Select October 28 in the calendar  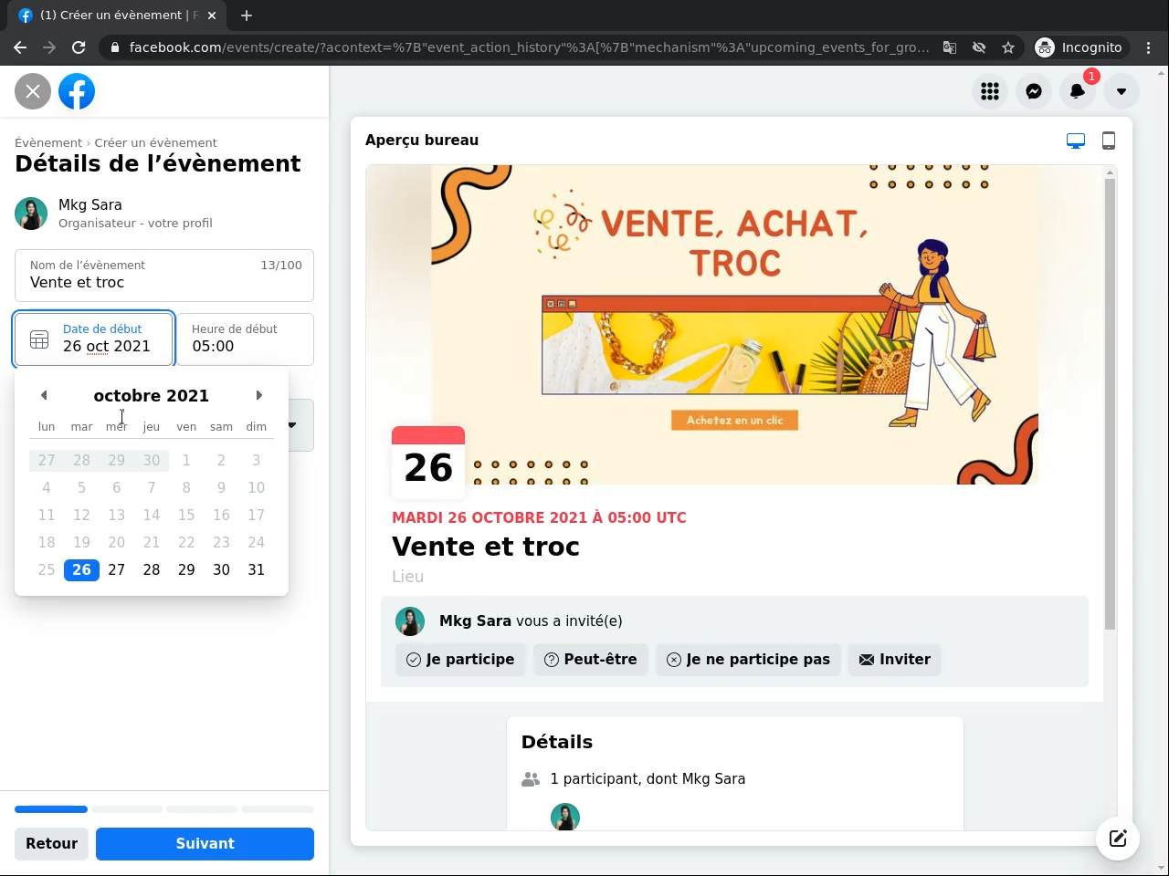click(152, 569)
